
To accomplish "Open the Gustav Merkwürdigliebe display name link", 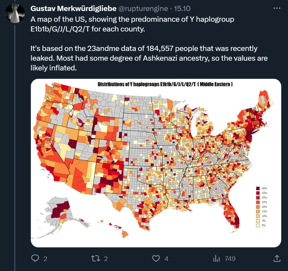I will click(x=73, y=8).
